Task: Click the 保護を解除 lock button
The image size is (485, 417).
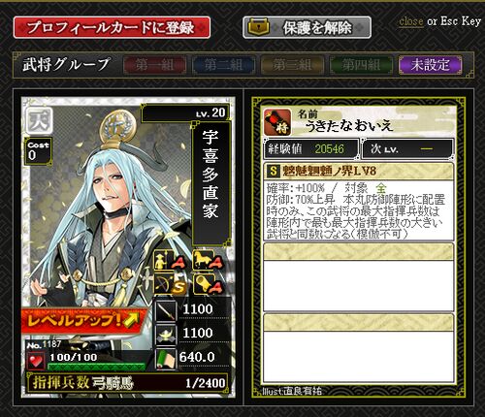Action: pyautogui.click(x=307, y=27)
